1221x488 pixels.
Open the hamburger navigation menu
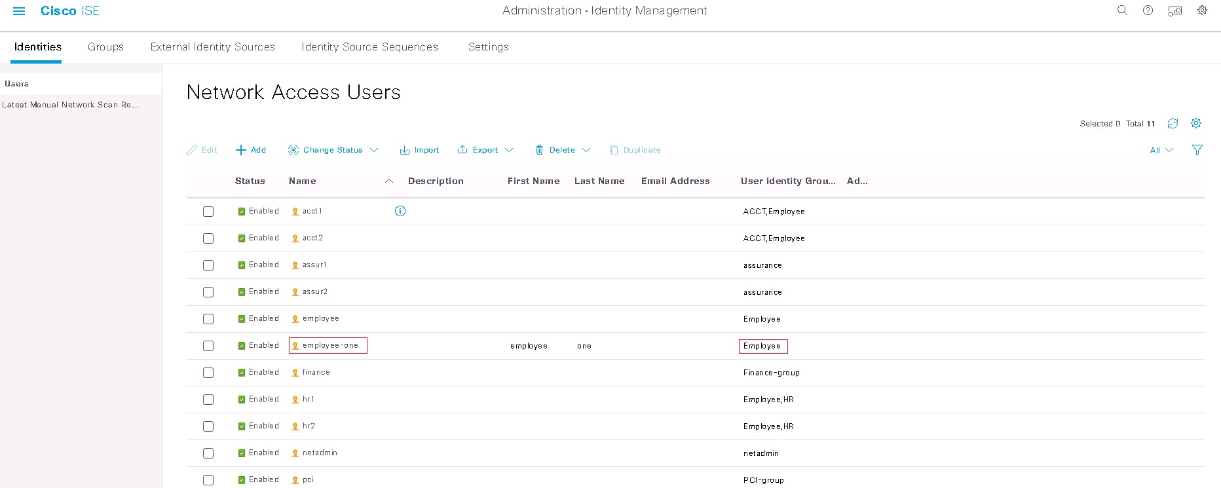[19, 11]
